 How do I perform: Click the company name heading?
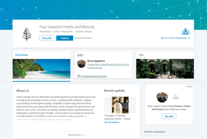67,27
